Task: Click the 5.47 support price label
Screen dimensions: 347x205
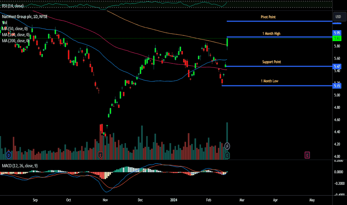Action: [x=337, y=66]
